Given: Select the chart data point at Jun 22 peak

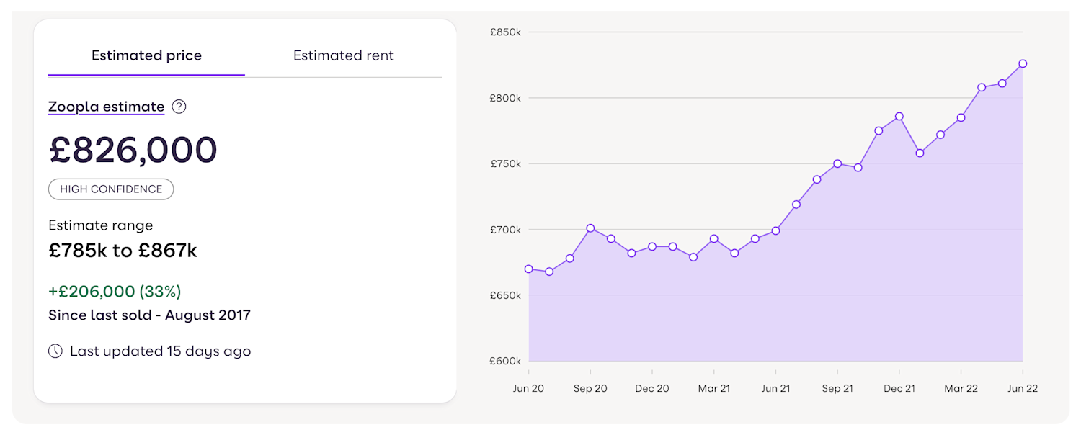Looking at the screenshot, I should point(1023,63).
